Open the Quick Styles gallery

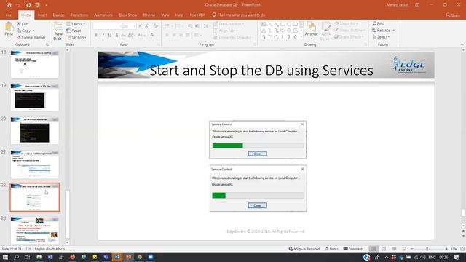click(326, 30)
